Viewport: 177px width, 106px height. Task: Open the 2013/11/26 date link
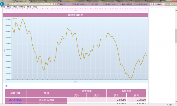[x=15, y=100]
